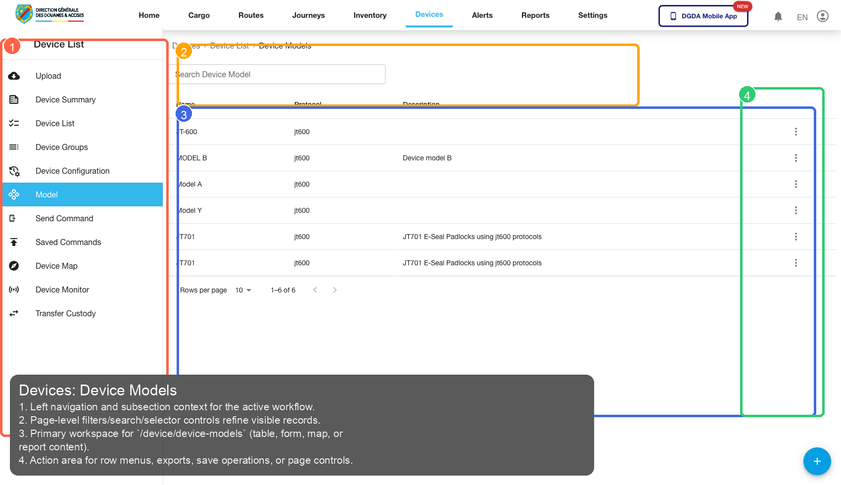Click the blue plus add button
841x485 pixels.
click(x=817, y=461)
